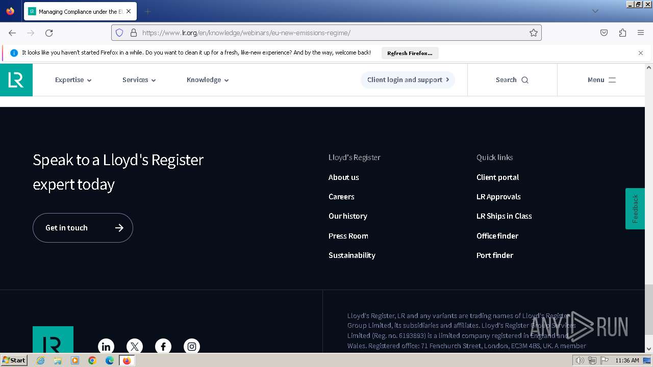
Task: Click the taskbar clock showing 11:36 AM
Action: 627,360
